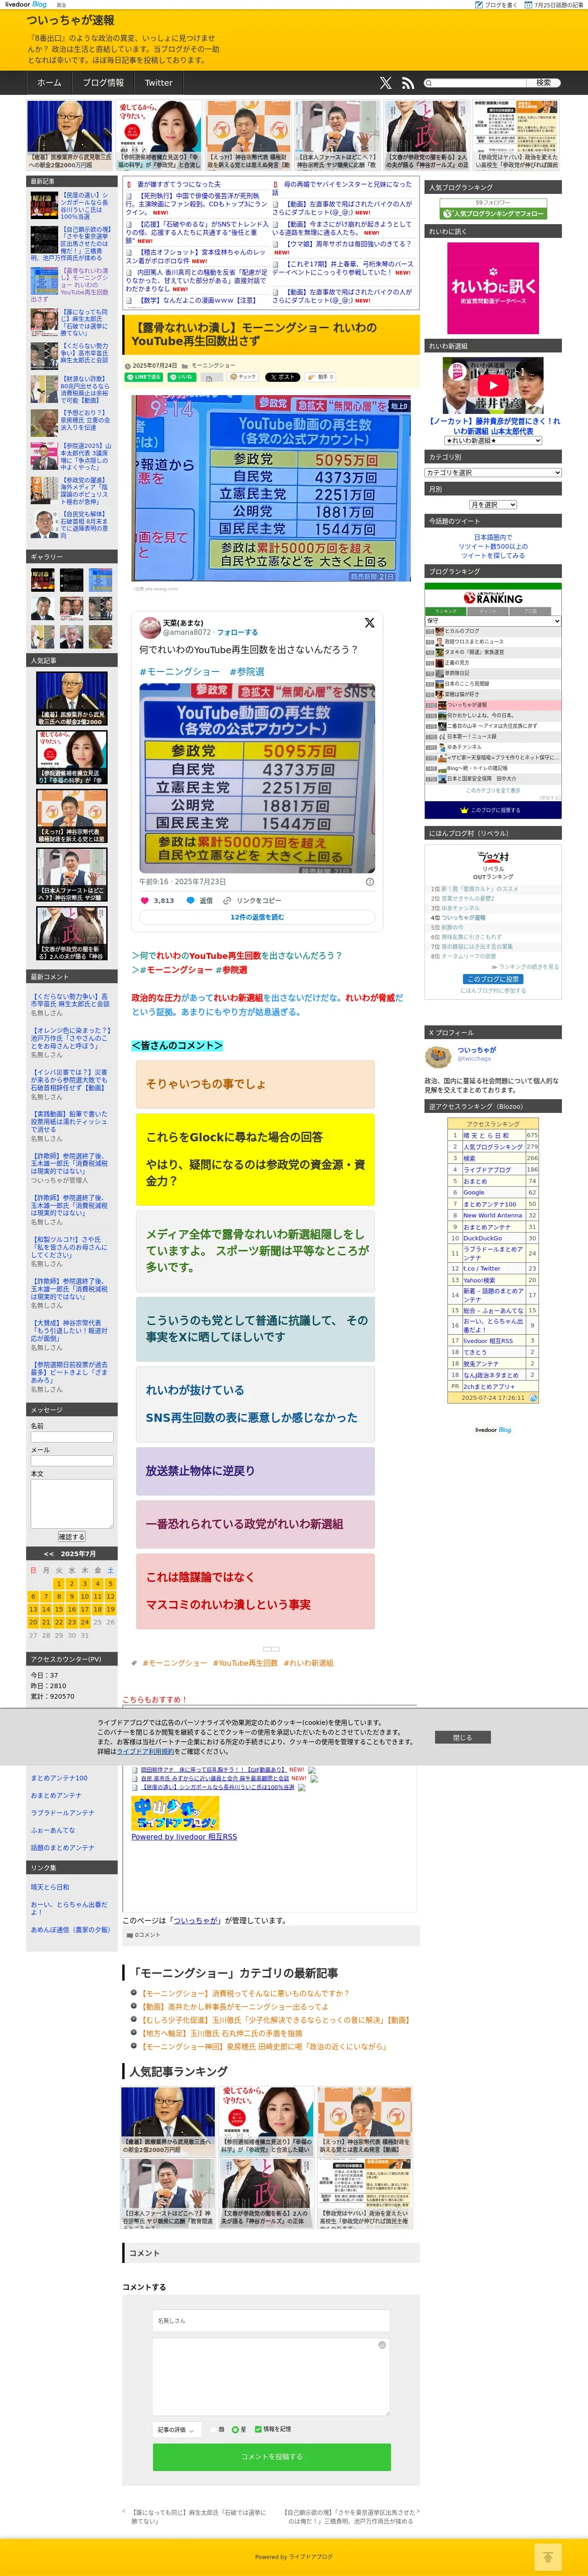
Task: Open the カテゴリを選択 dropdown
Action: pyautogui.click(x=493, y=473)
